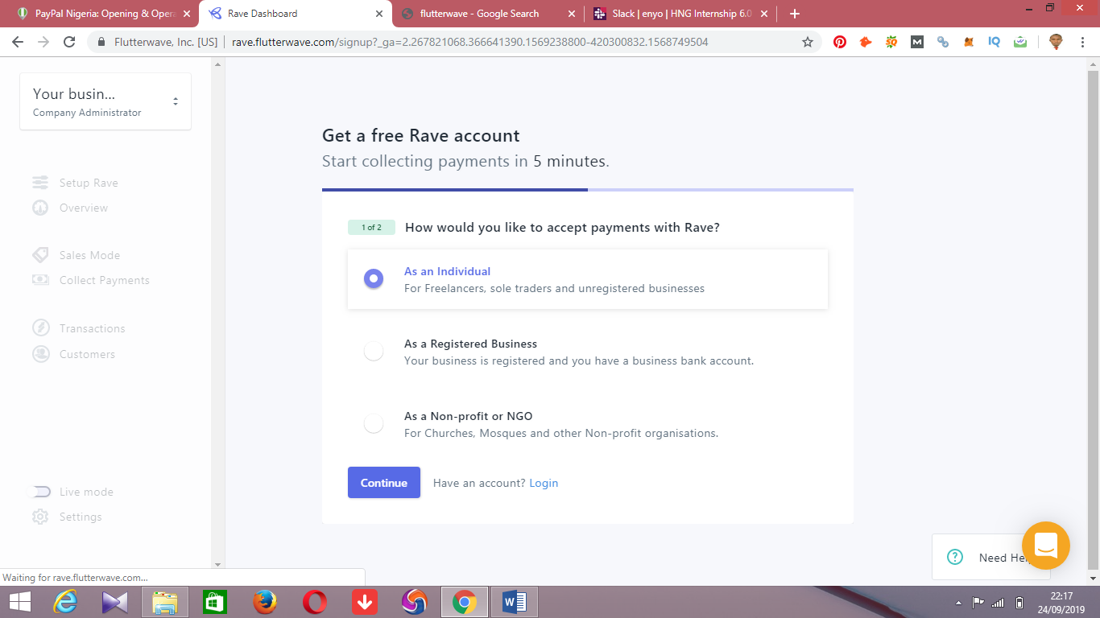Open the Action Center flag icon

click(x=978, y=603)
